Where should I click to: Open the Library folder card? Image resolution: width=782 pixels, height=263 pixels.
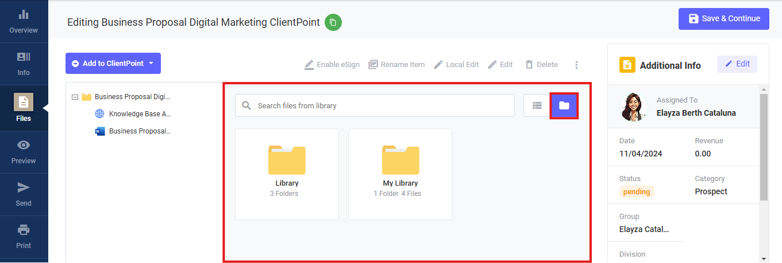click(x=287, y=174)
